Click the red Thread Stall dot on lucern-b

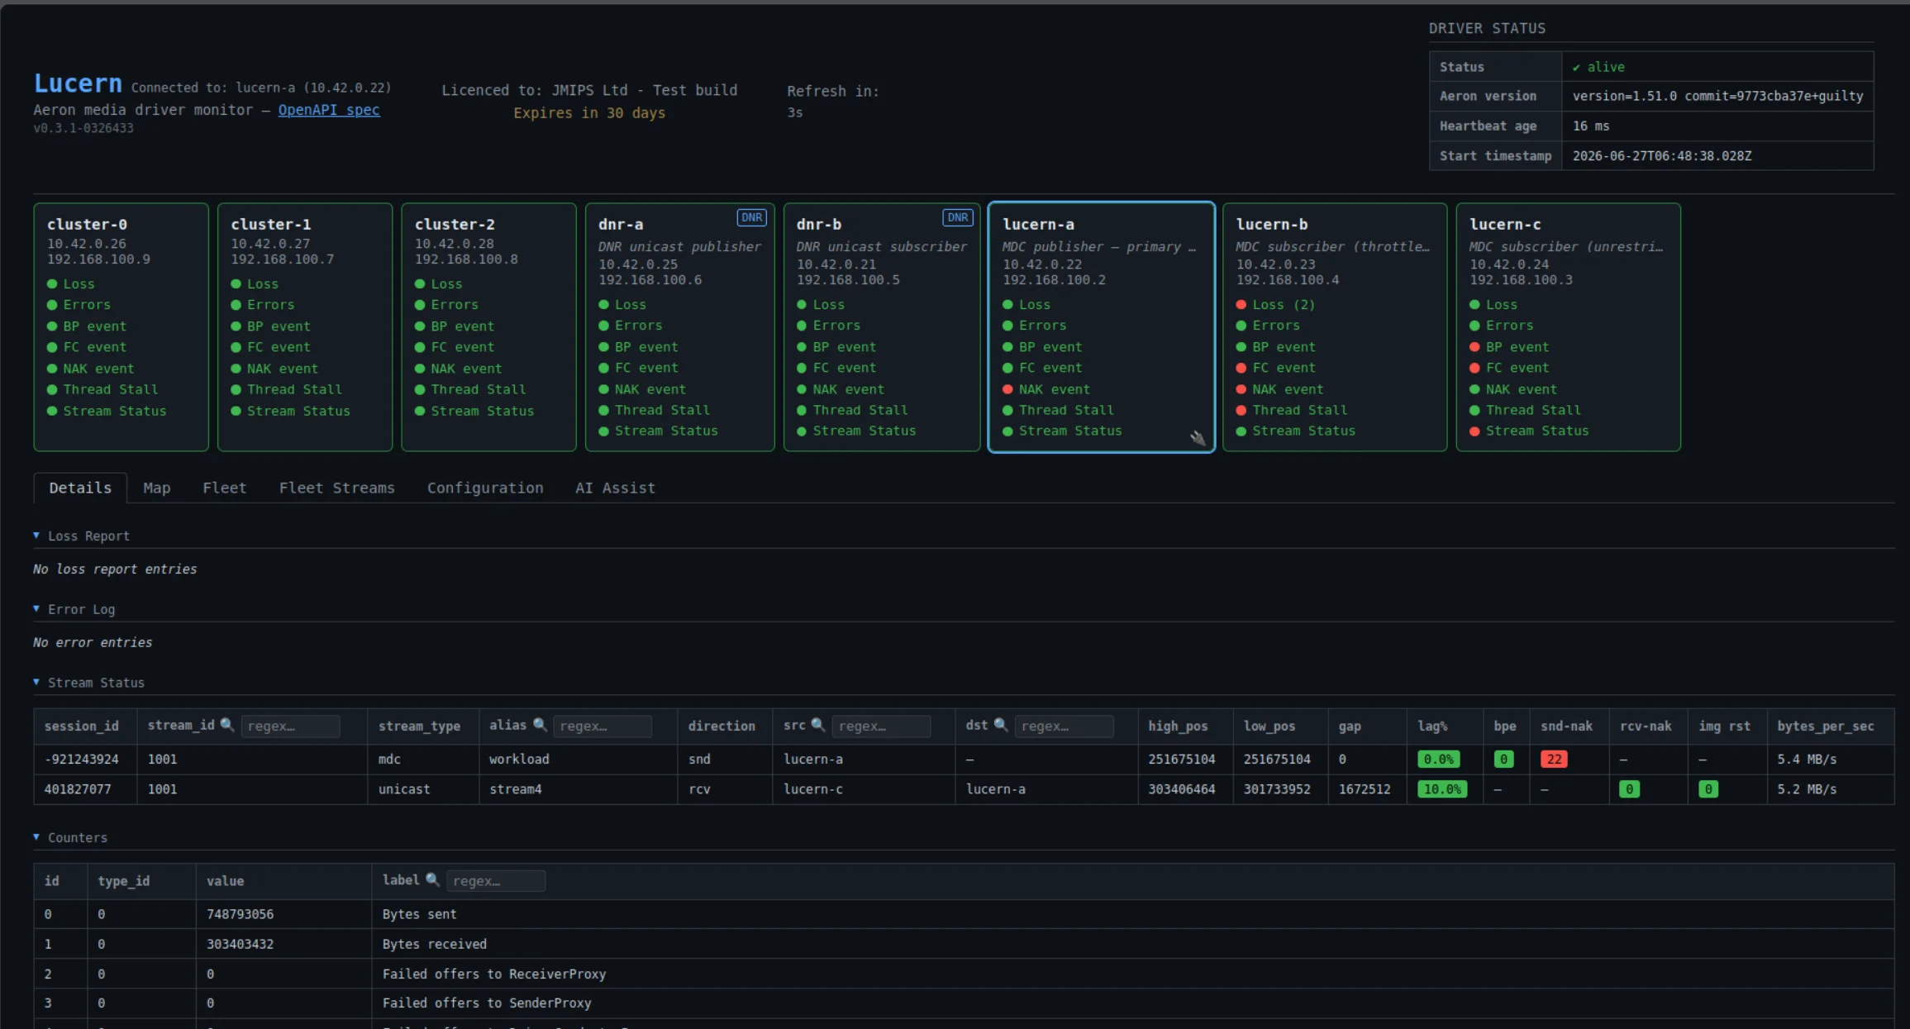pyautogui.click(x=1241, y=410)
